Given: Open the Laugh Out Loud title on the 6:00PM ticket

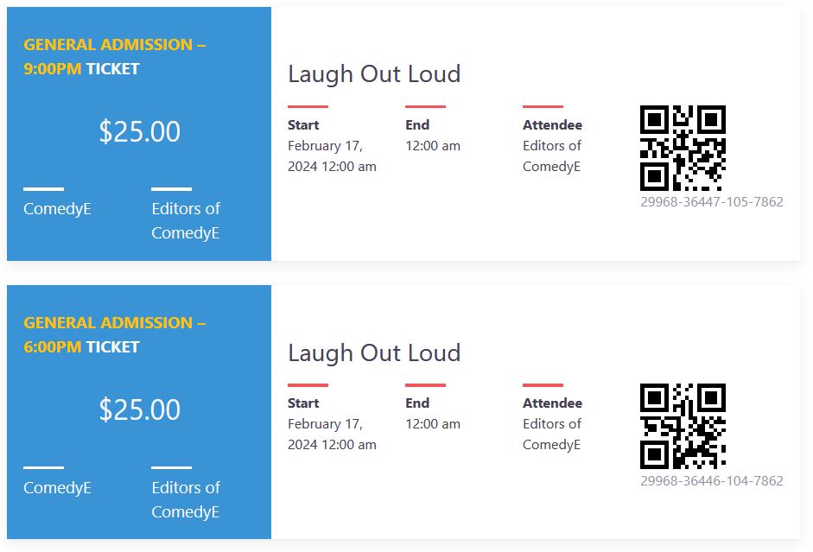Looking at the screenshot, I should pos(374,352).
